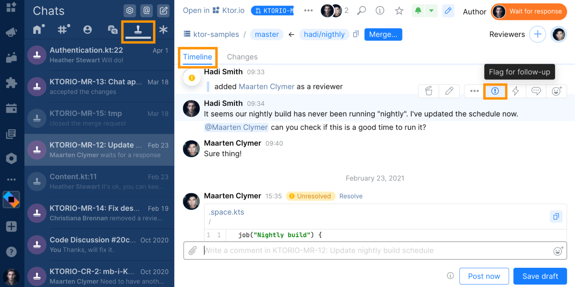Screen dimensions: 575x287
Task: Search in this chat with magnifier icon
Action: 361,11
